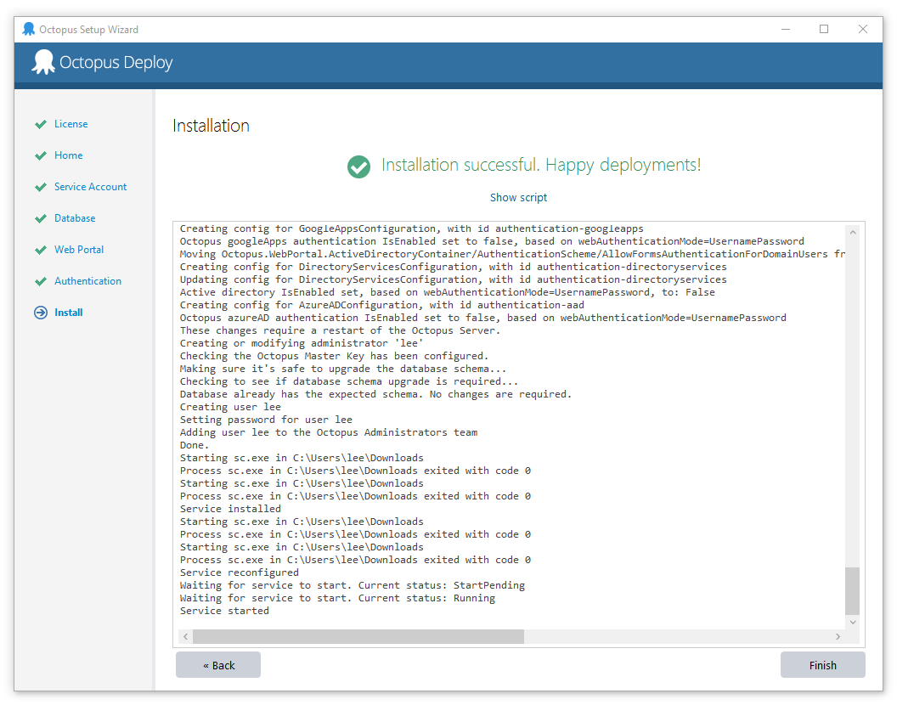Minimize the Octopus Setup Wizard window
The width and height of the screenshot is (897, 705).
click(x=786, y=29)
